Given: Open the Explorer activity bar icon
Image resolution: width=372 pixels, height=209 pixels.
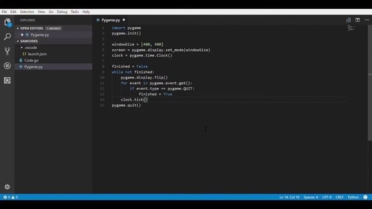Looking at the screenshot, I should click(8, 23).
